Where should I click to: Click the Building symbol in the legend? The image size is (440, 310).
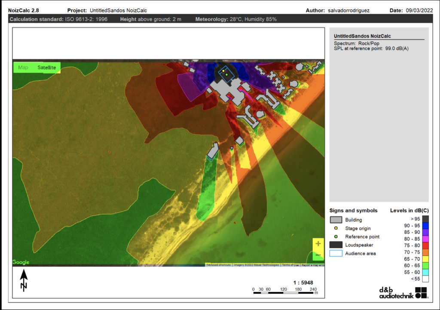point(336,220)
